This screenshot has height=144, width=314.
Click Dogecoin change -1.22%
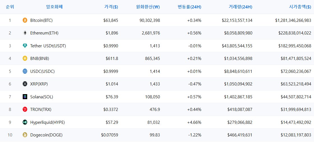(195, 135)
